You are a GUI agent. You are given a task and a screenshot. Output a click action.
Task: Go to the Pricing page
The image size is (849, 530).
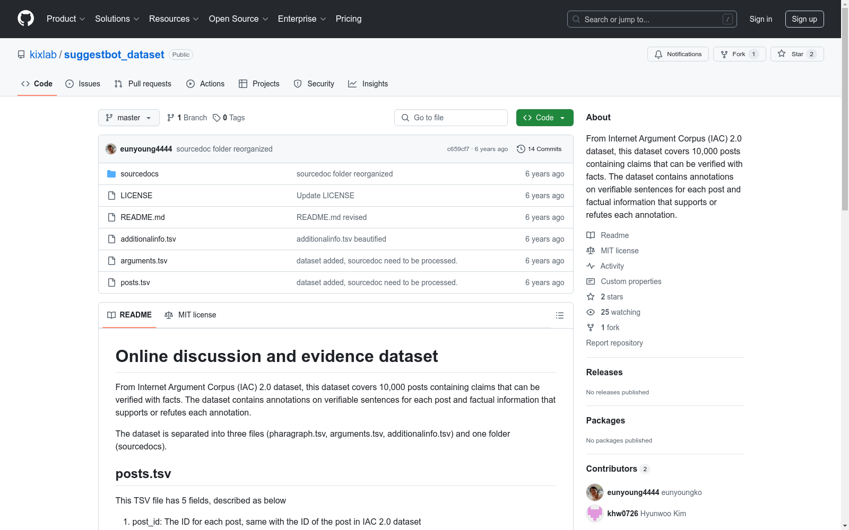coord(349,19)
